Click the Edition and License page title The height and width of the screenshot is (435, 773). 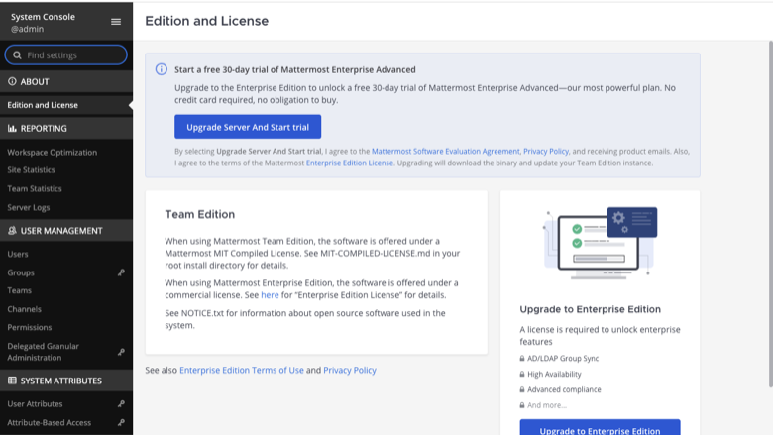pyautogui.click(x=206, y=21)
